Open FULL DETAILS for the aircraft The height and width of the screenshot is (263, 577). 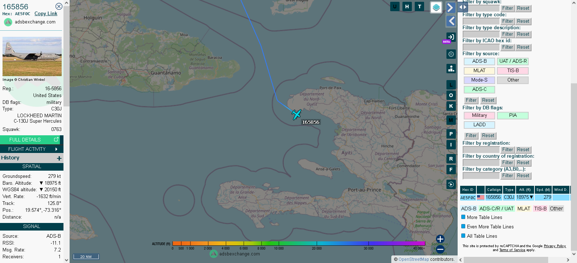[x=30, y=140]
